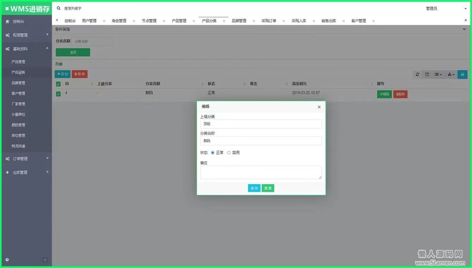Open the list-view columns dropdown
The height and width of the screenshot is (268, 472).
point(438,74)
